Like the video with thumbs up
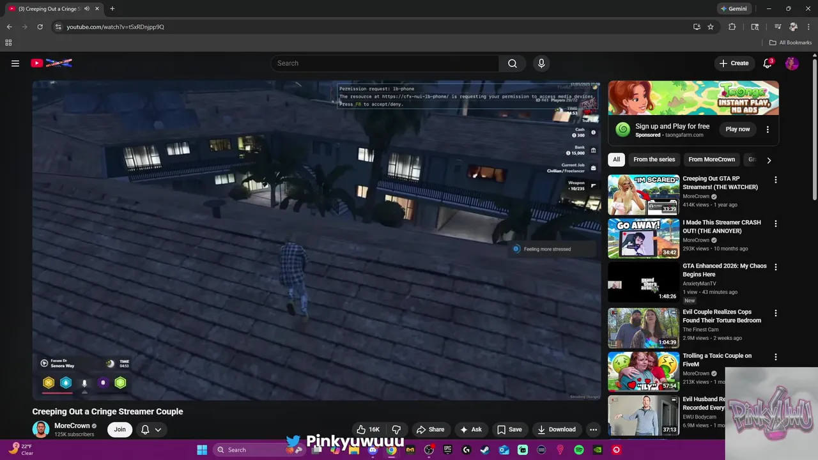The image size is (818, 460). [368, 429]
